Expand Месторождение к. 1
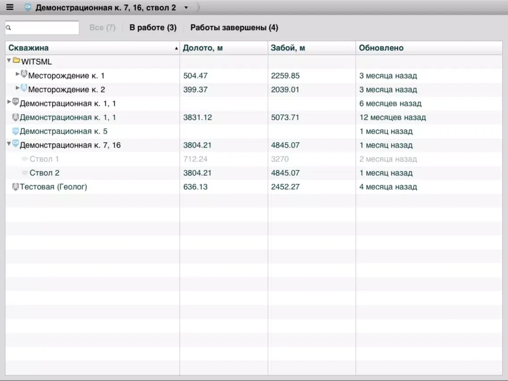Image resolution: width=508 pixels, height=381 pixels. (x=17, y=74)
